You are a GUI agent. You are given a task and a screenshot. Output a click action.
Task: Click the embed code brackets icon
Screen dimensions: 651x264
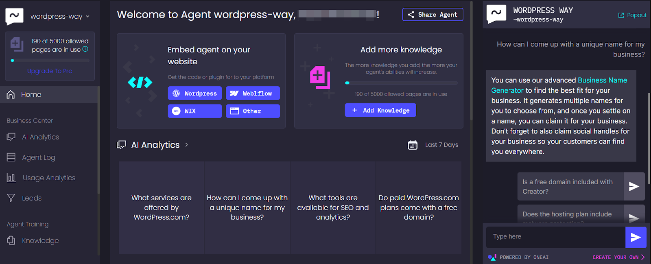point(140,83)
